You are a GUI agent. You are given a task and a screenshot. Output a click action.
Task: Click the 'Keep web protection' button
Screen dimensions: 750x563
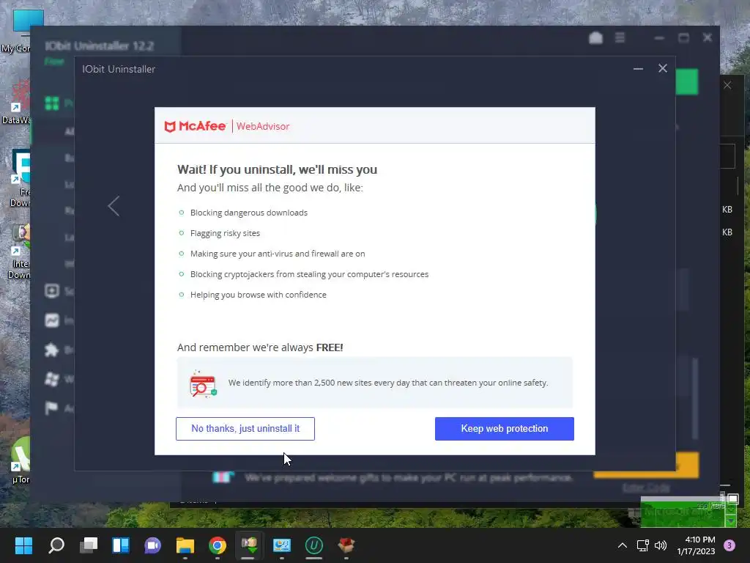(x=504, y=428)
